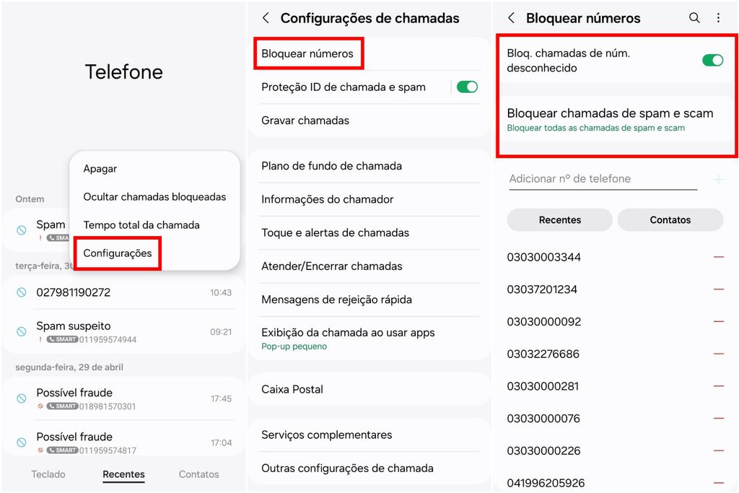Focus the Adicionar nº de telefone field
739x493 pixels.
(603, 179)
